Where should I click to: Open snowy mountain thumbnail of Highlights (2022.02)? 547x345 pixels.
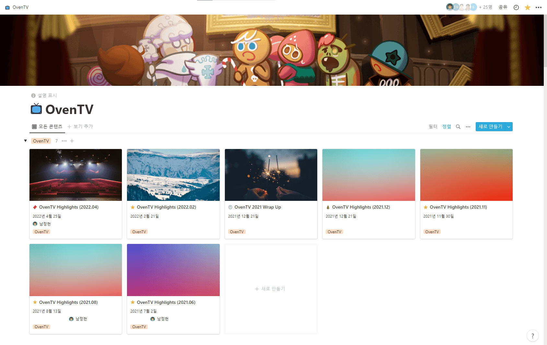tap(173, 175)
